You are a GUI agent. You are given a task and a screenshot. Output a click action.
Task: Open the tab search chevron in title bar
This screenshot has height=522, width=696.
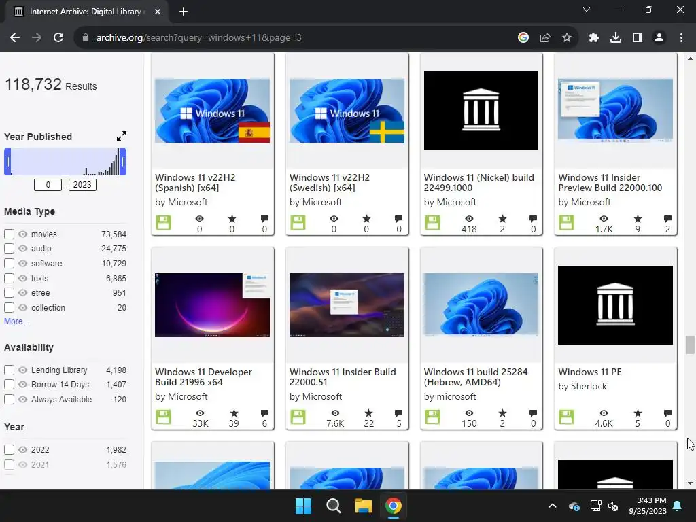587,10
